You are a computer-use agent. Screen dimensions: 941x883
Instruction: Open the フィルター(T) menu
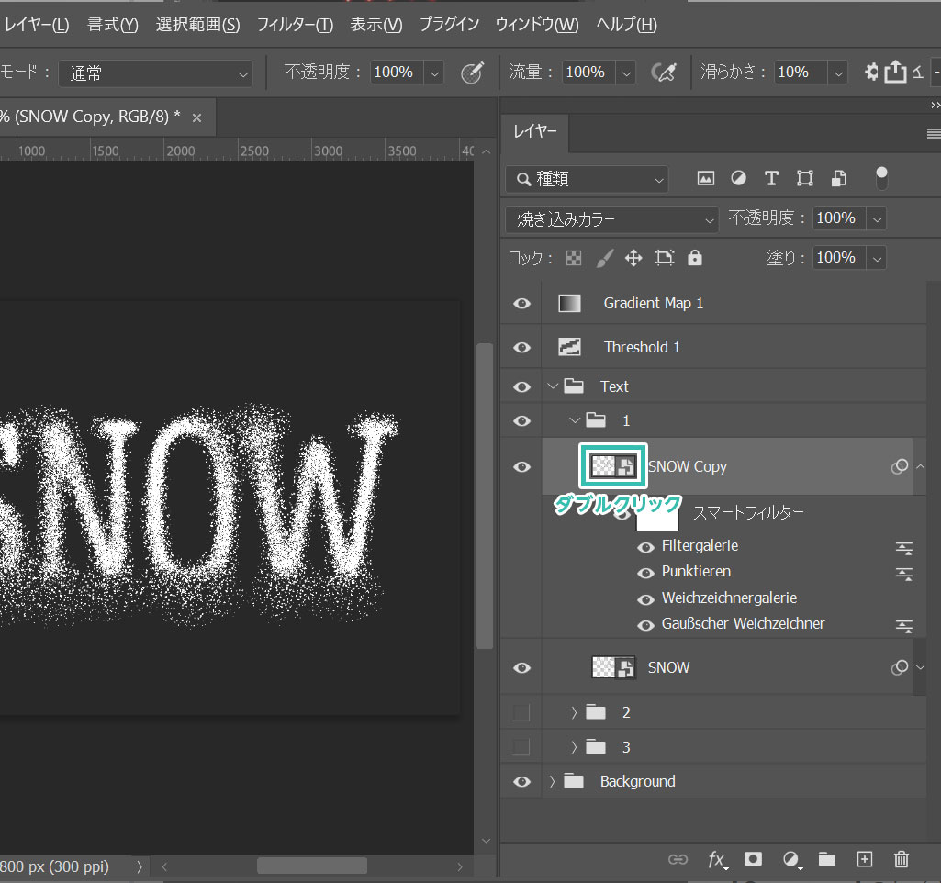coord(295,25)
